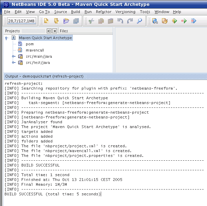Close the Projects panel tab
This screenshot has width=207, height=206.
(x=54, y=31)
